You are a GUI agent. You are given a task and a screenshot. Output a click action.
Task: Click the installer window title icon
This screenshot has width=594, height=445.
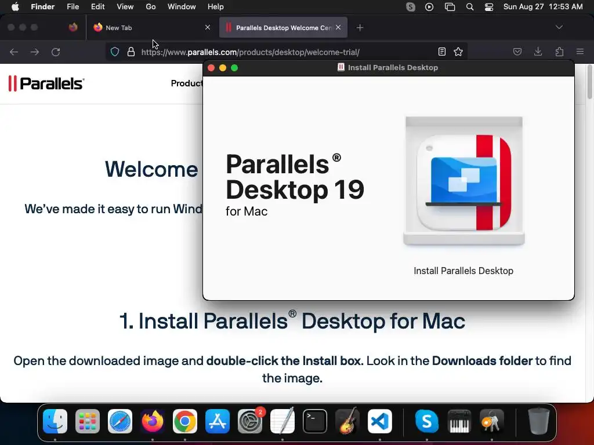coord(341,67)
